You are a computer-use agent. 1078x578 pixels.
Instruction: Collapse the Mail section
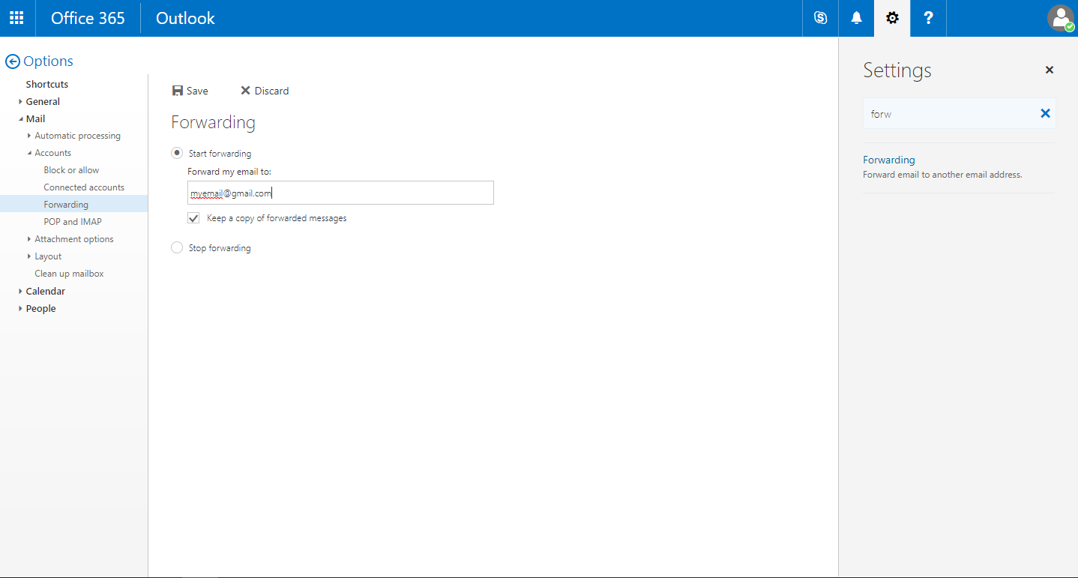[21, 118]
